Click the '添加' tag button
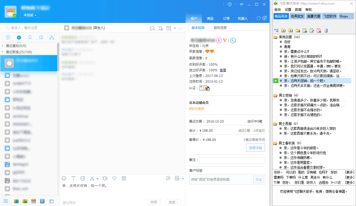This screenshot has height=206, width=356. point(258,180)
